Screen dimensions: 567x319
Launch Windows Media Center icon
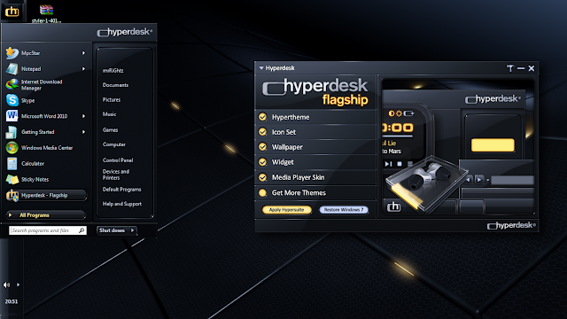(12, 148)
